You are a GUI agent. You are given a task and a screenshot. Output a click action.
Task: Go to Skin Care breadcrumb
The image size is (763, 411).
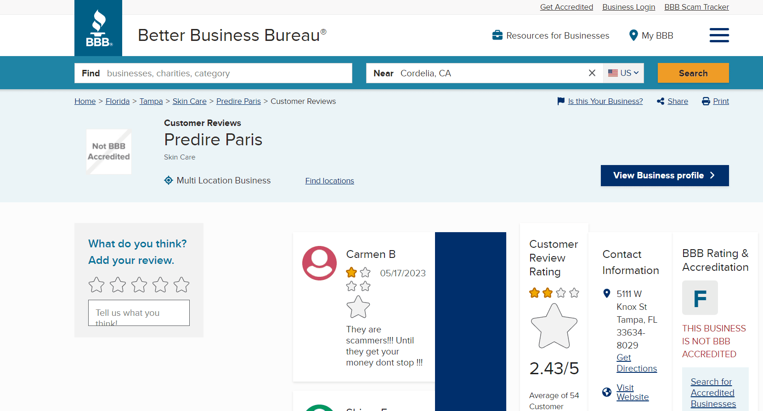click(189, 101)
